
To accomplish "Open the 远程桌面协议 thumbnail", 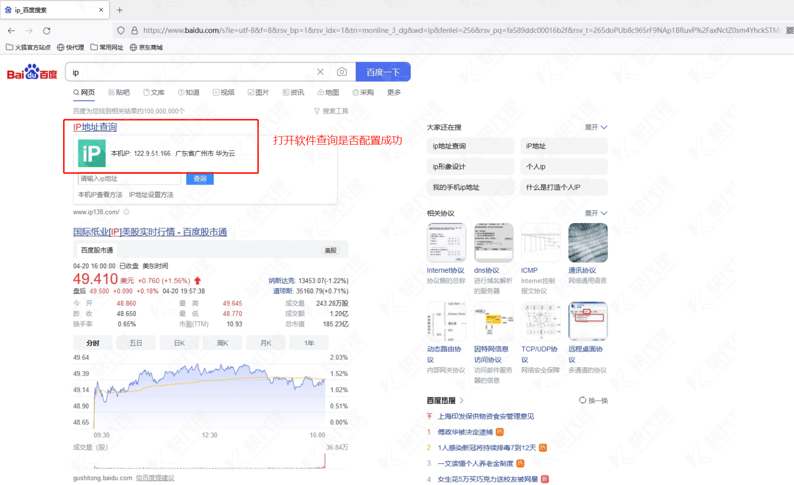I will pyautogui.click(x=588, y=321).
